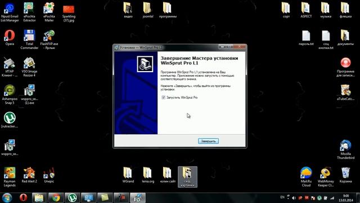Select the wsppro_se... (1).exe installer file

click(29, 95)
